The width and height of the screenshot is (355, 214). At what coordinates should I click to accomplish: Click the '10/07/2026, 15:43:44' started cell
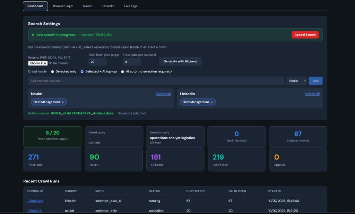(284, 201)
